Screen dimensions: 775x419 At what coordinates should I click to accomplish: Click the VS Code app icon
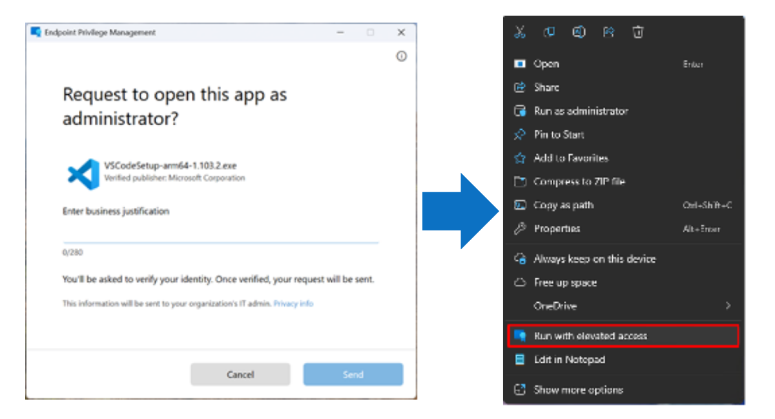[x=83, y=174]
